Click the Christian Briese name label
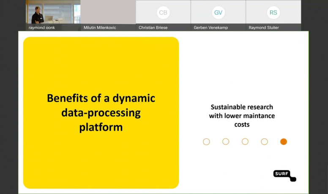The image size is (328, 194). (x=153, y=27)
